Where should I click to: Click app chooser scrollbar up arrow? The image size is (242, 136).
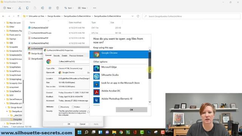[x=150, y=50]
